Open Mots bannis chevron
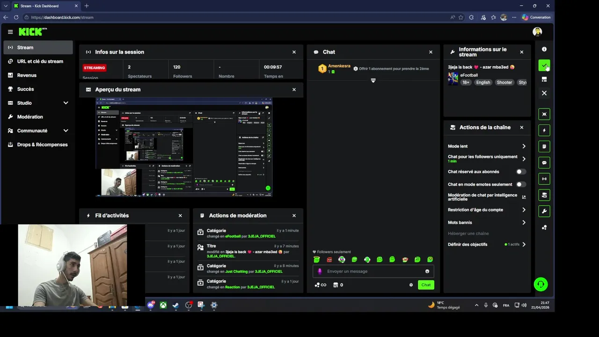Image resolution: width=599 pixels, height=337 pixels. tap(524, 222)
